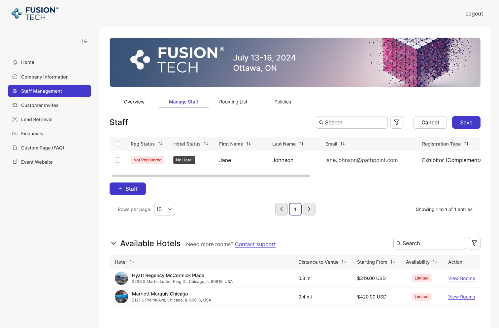This screenshot has height=328, width=499.
Task: Click the Limited badge for Marriott Marquis
Action: (x=421, y=297)
